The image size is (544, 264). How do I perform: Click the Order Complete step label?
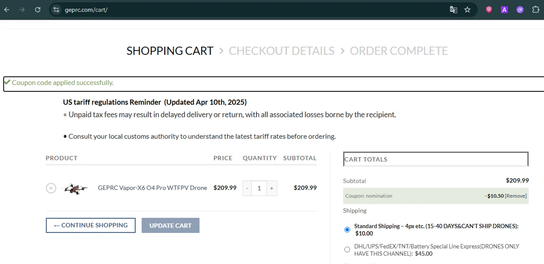(x=399, y=51)
